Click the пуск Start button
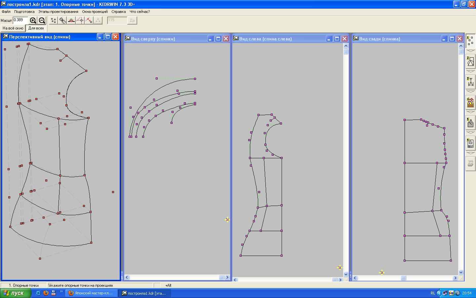Image resolution: width=476 pixels, height=298 pixels. (x=16, y=293)
